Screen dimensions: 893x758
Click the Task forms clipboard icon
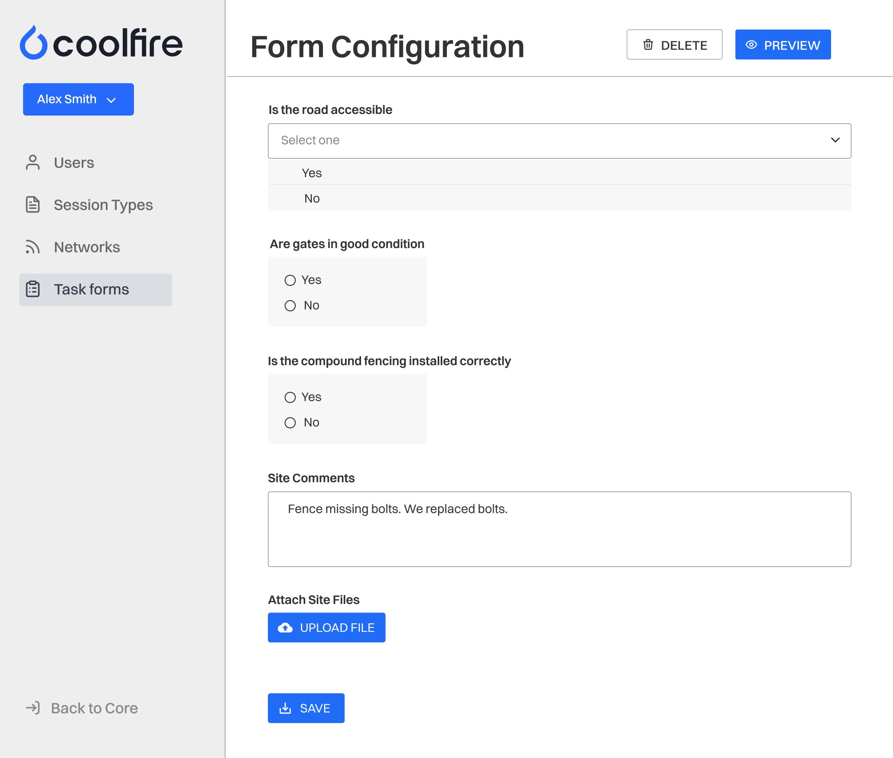[x=33, y=289]
